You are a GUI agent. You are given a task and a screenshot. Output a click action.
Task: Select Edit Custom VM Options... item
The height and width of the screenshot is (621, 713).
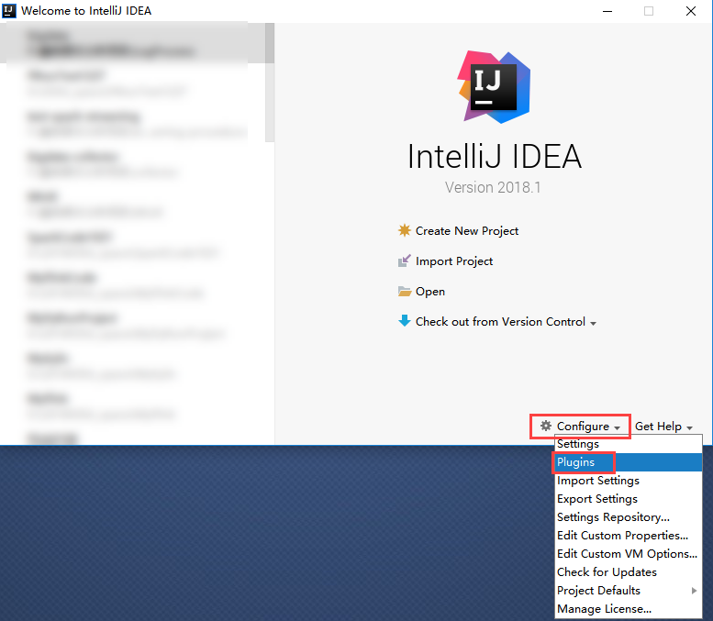[x=629, y=554]
